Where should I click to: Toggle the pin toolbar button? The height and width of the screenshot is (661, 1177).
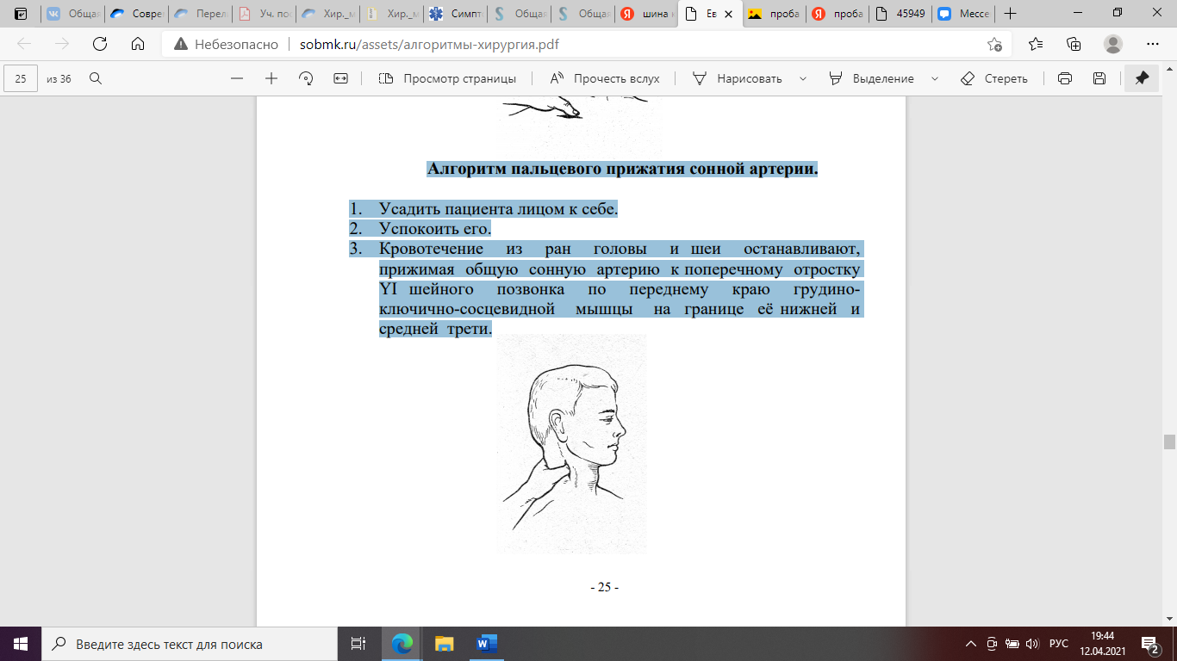click(1142, 78)
